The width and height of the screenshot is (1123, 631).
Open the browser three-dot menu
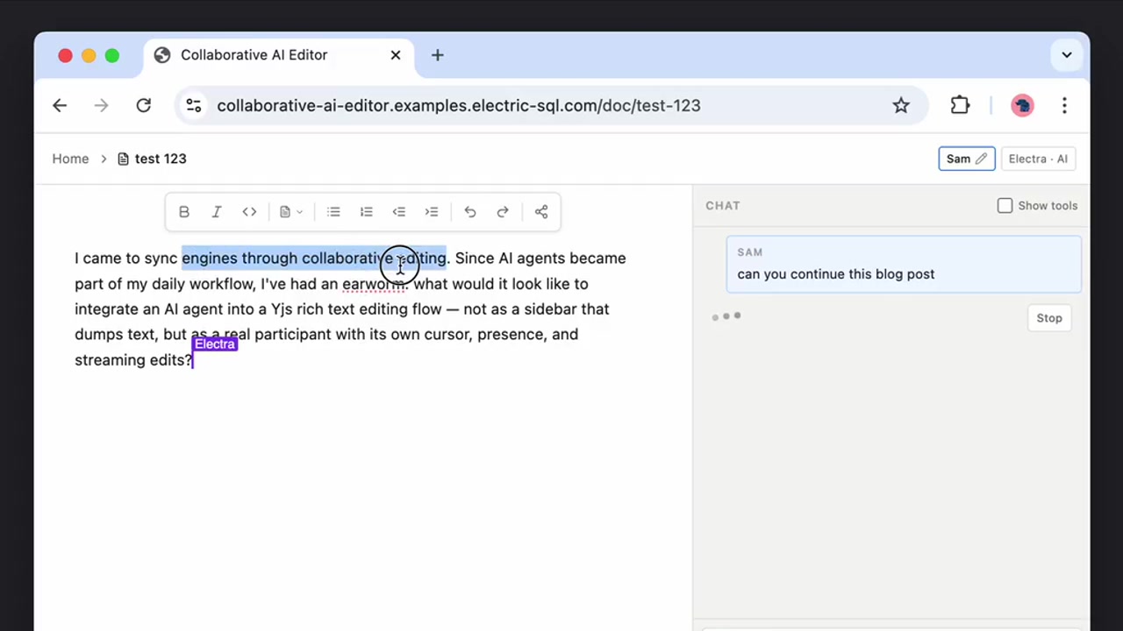click(x=1064, y=105)
